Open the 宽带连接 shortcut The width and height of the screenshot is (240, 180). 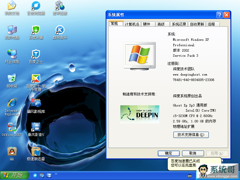point(60,8)
